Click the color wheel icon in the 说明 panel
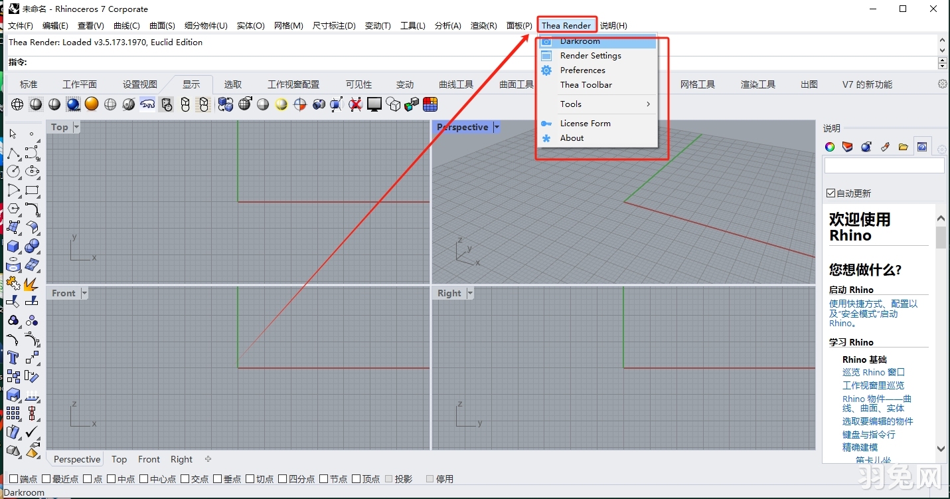The width and height of the screenshot is (950, 499). point(829,147)
